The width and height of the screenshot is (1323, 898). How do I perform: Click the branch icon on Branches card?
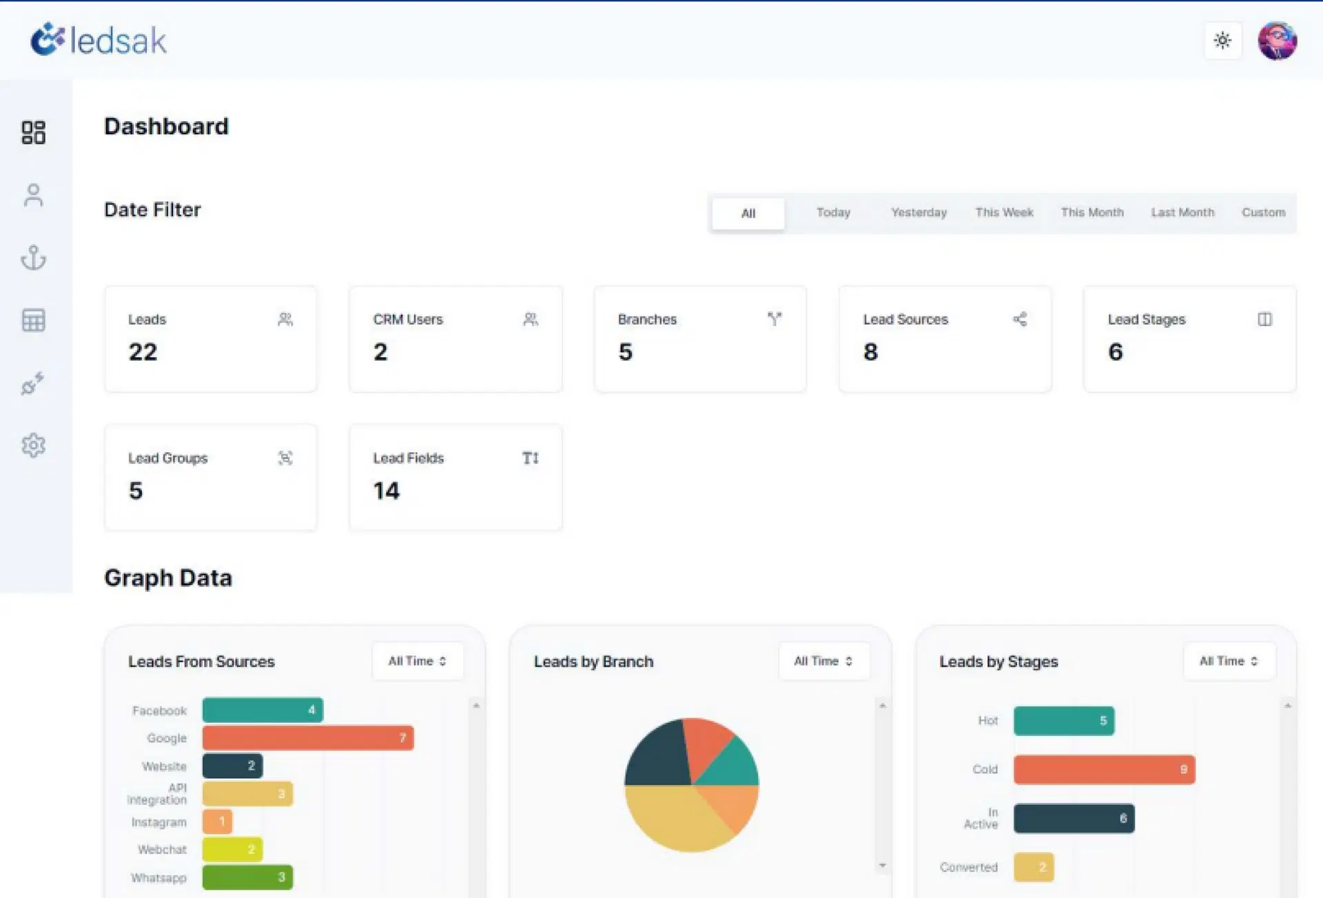775,318
